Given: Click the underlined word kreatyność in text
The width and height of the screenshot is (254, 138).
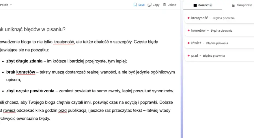Looking at the screenshot, I should pyautogui.click(x=64, y=42).
